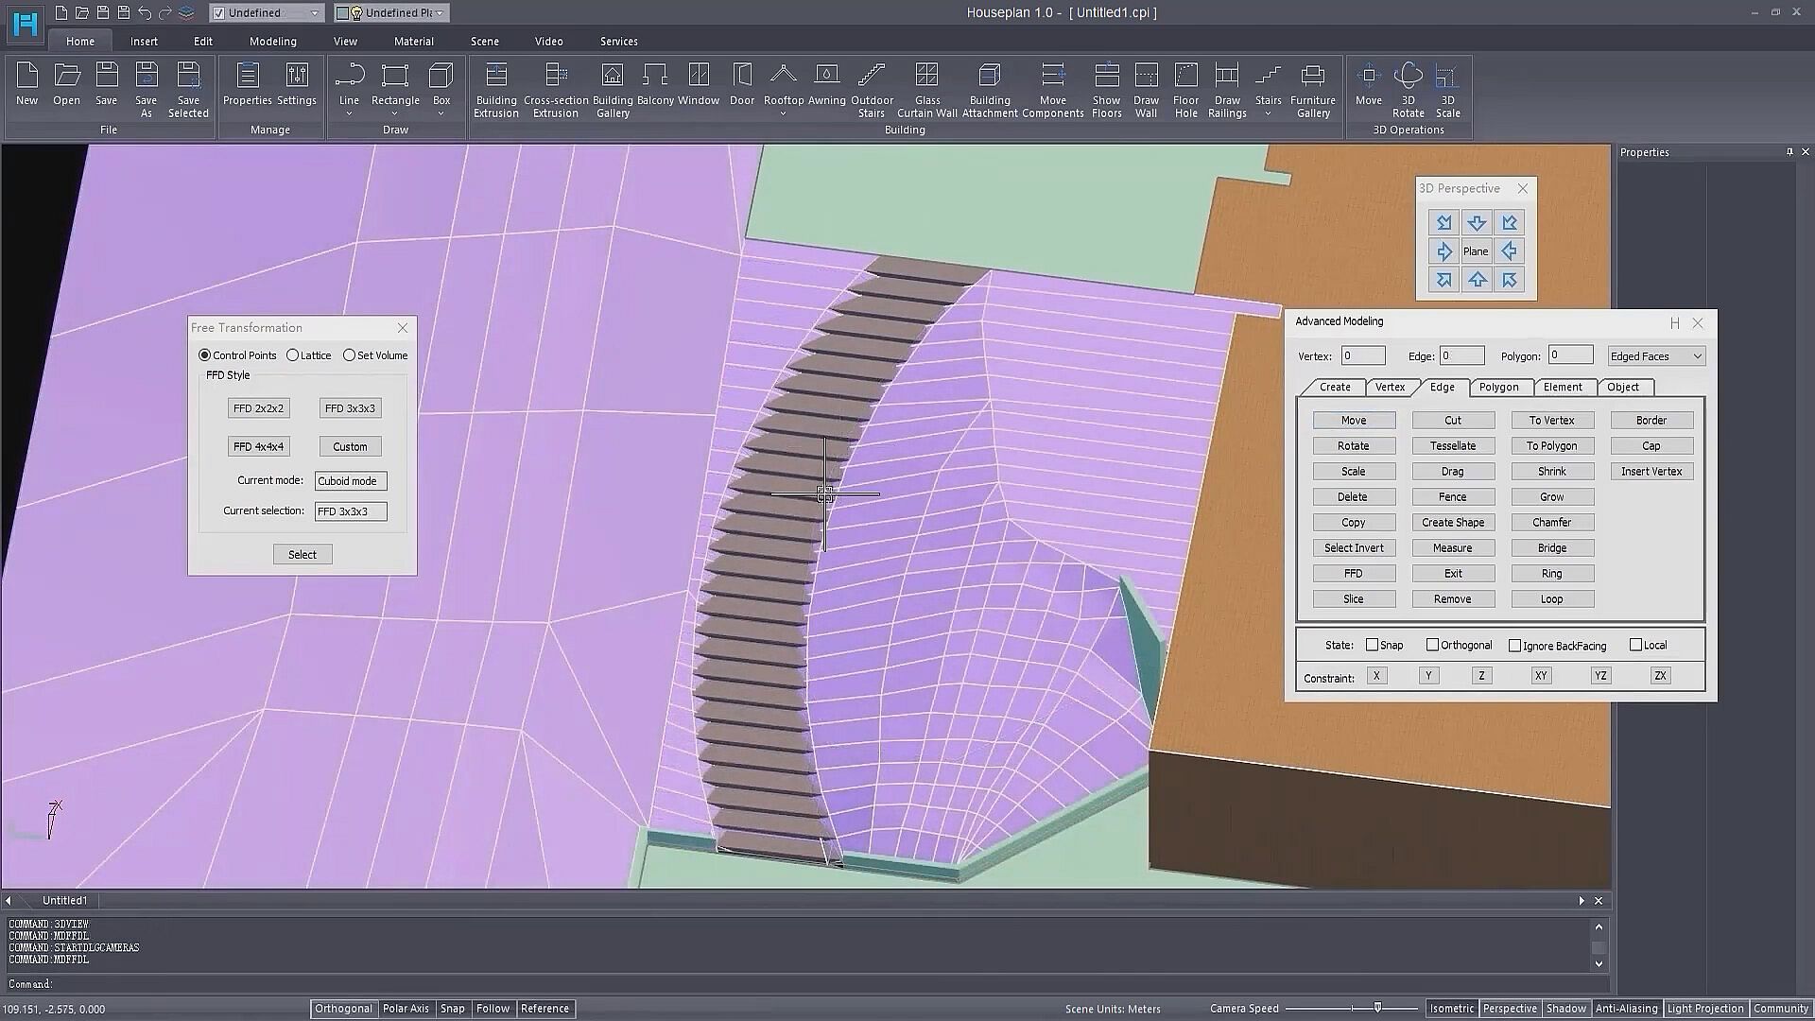Click the Outdoor Stairs icon
1815x1021 pixels.
[872, 76]
